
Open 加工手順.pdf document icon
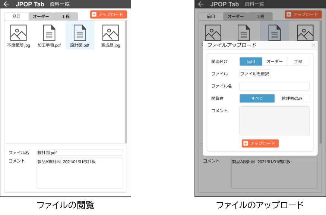[49, 33]
